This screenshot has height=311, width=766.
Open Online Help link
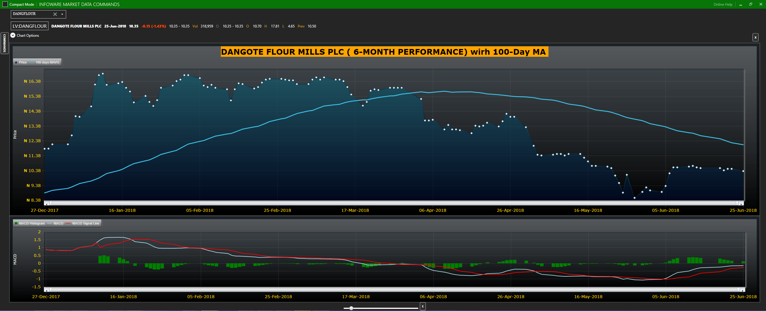723,4
